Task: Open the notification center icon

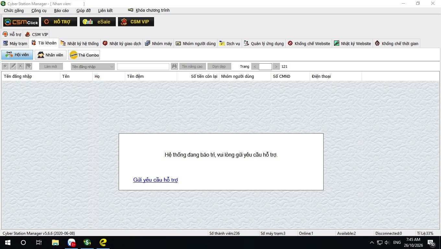Action: coord(431,243)
